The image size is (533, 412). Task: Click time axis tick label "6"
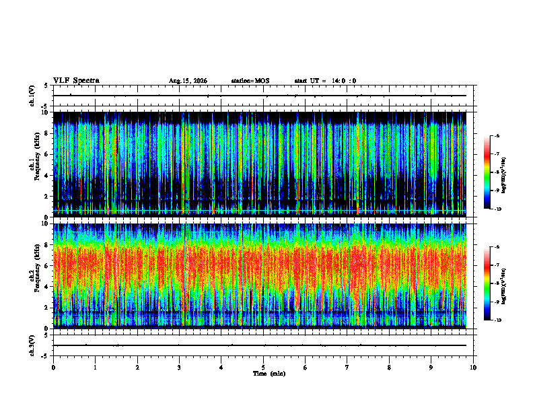306,368
